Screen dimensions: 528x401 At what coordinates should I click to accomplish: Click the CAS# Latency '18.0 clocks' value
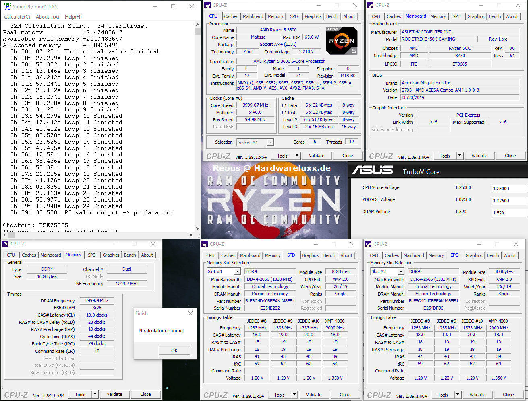point(97,315)
